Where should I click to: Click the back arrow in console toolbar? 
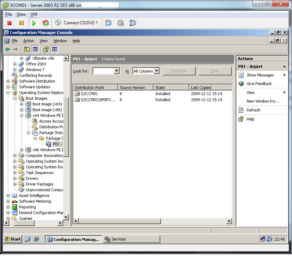[7, 49]
